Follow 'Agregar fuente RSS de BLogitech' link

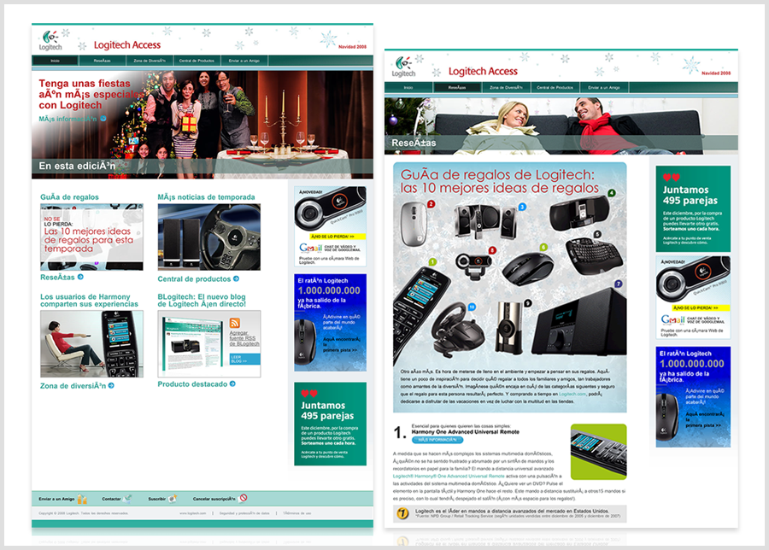(244, 338)
